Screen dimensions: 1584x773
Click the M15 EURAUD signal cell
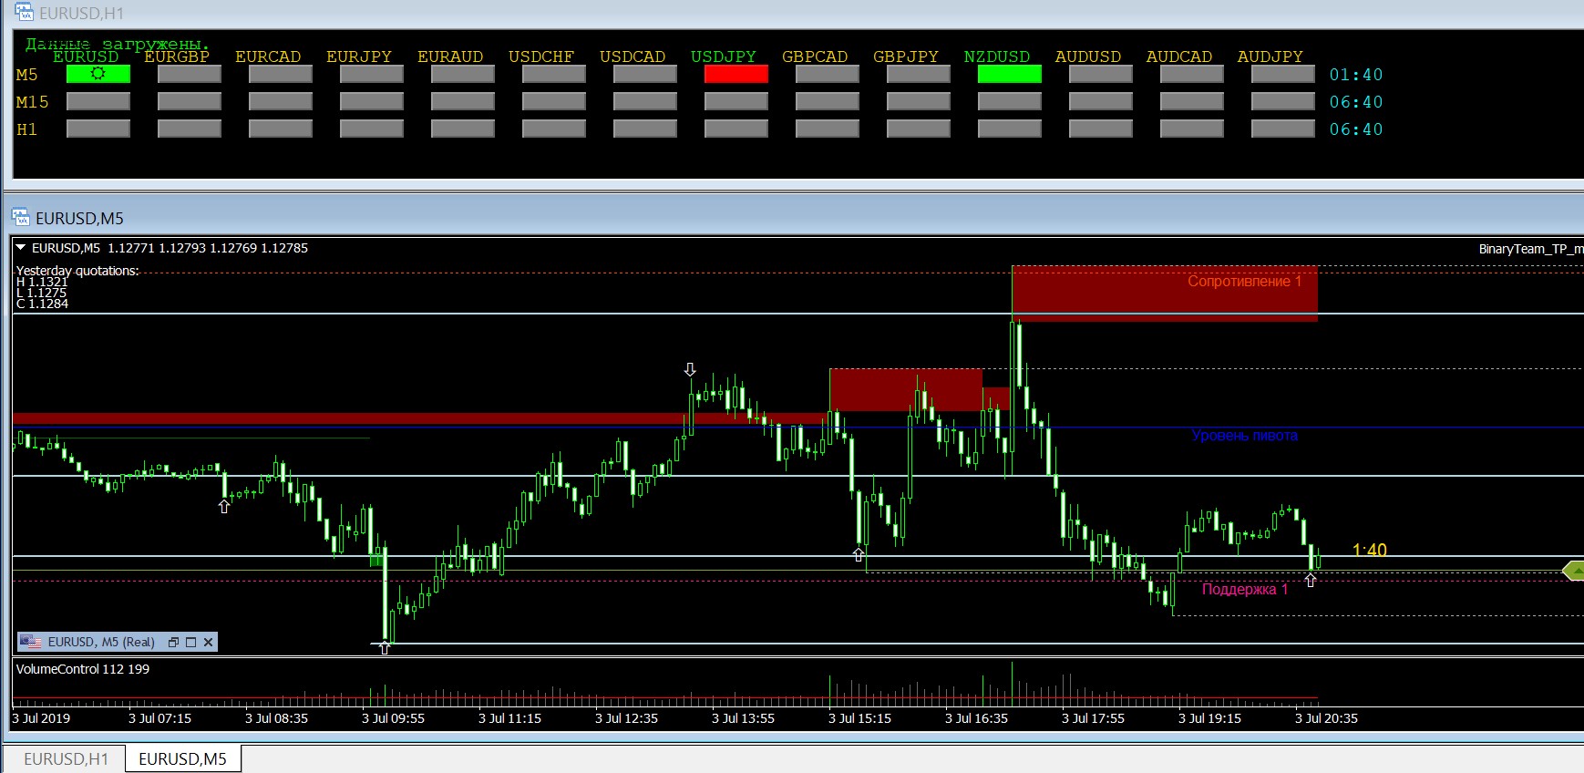463,101
